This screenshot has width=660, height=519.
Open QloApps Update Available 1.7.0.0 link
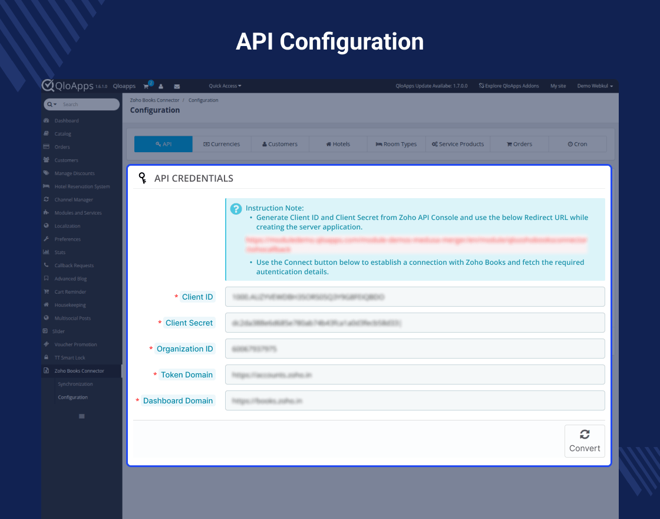[431, 86]
